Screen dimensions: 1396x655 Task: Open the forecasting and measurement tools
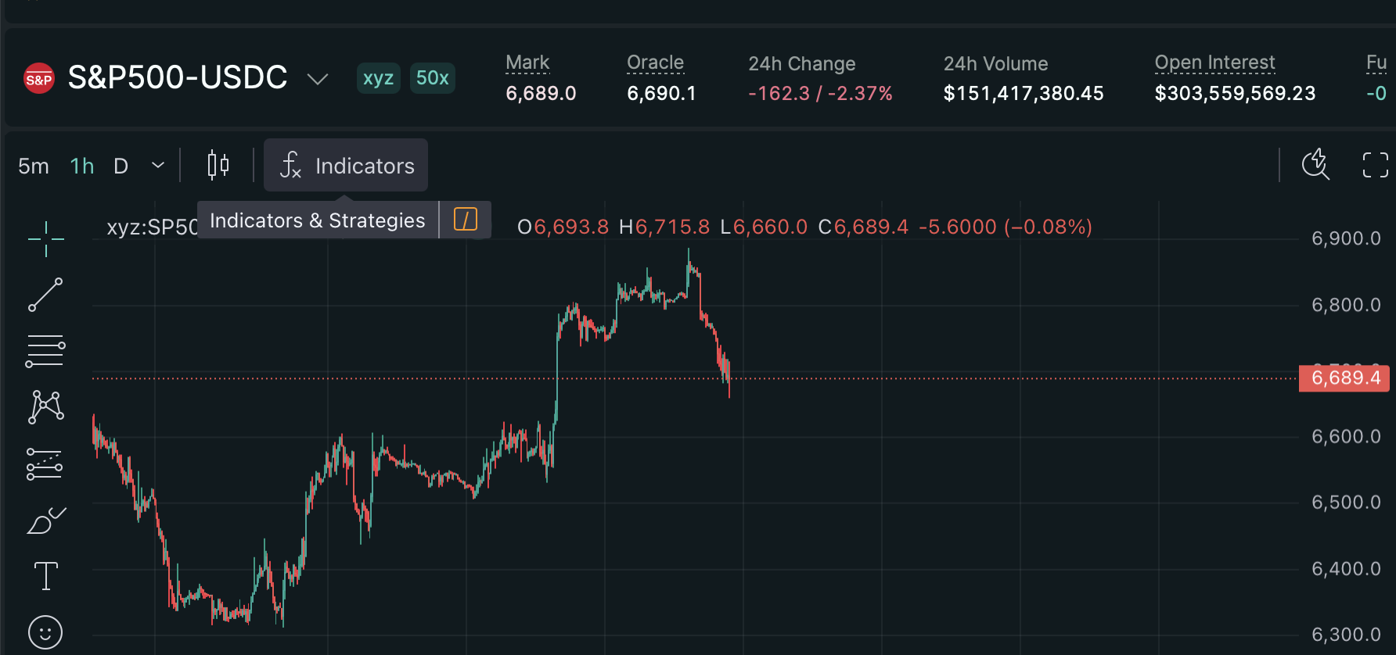[x=45, y=464]
